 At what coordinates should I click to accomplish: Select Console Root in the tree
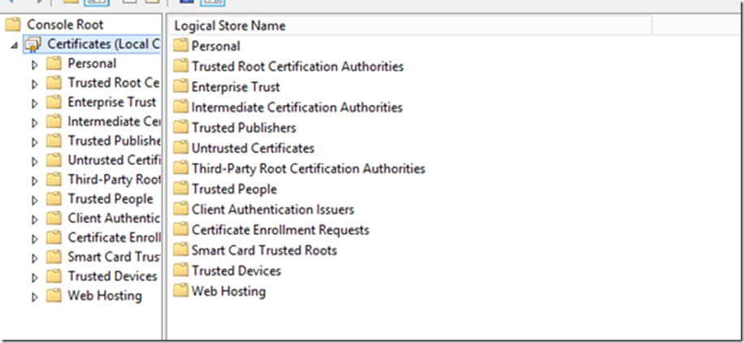65,24
